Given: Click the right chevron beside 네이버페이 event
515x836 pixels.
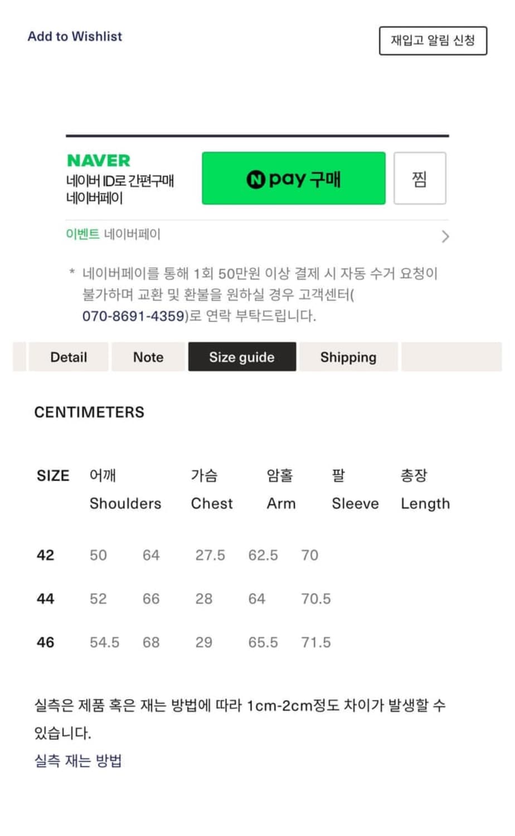Looking at the screenshot, I should (445, 236).
